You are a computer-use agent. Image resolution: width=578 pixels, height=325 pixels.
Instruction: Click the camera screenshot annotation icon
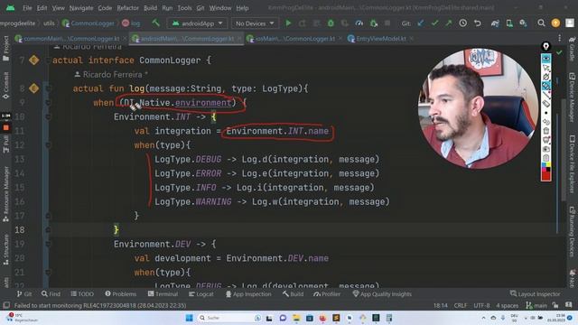[x=545, y=149]
